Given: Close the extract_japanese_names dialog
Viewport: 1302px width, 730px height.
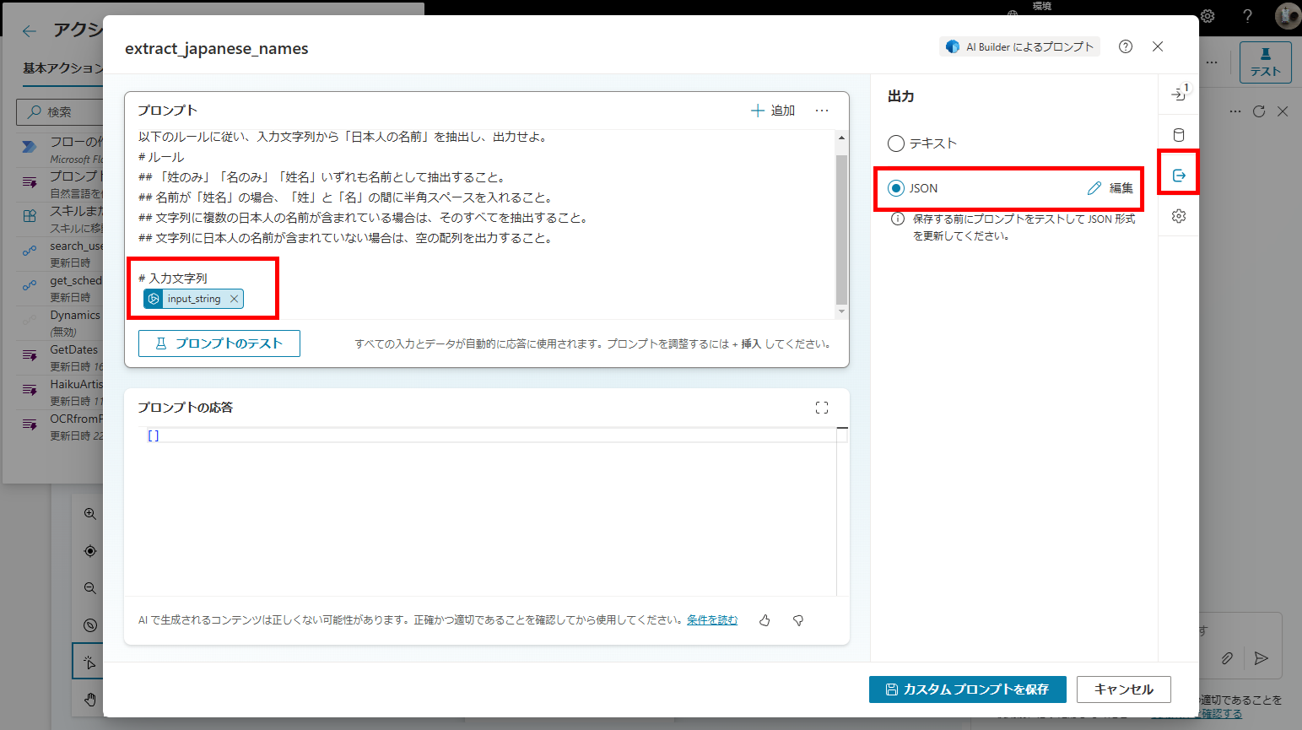Looking at the screenshot, I should [x=1158, y=47].
